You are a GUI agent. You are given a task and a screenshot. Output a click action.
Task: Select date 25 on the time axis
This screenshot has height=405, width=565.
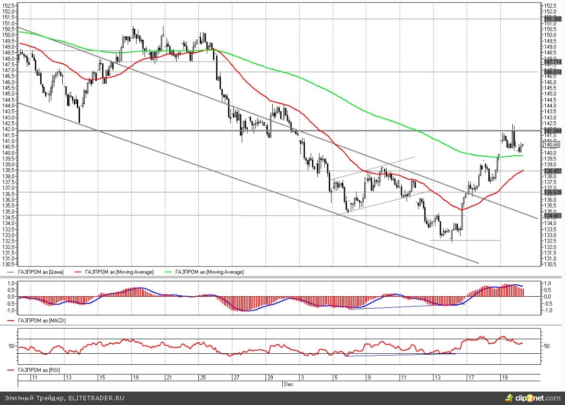pyautogui.click(x=203, y=378)
